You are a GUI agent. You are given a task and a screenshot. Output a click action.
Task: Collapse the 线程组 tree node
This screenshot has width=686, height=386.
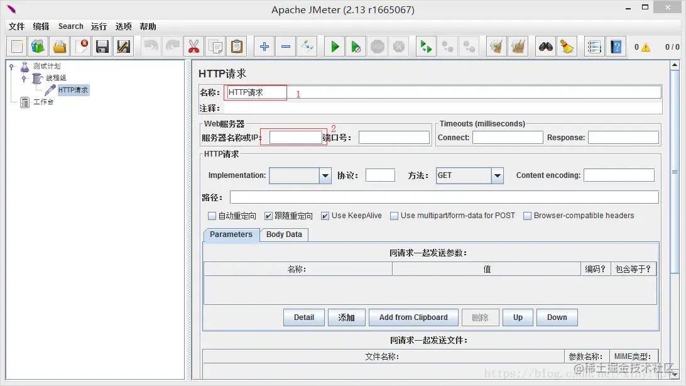tap(24, 79)
